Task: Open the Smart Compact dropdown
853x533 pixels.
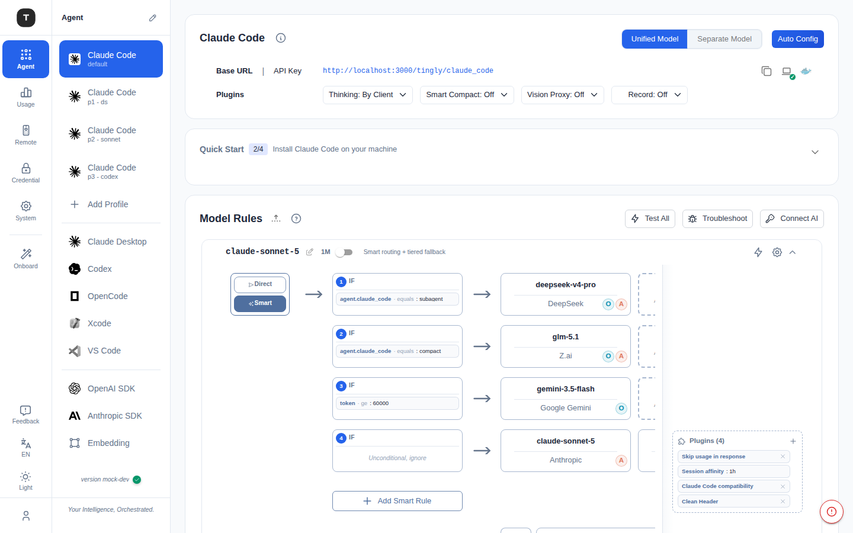Action: pyautogui.click(x=467, y=95)
